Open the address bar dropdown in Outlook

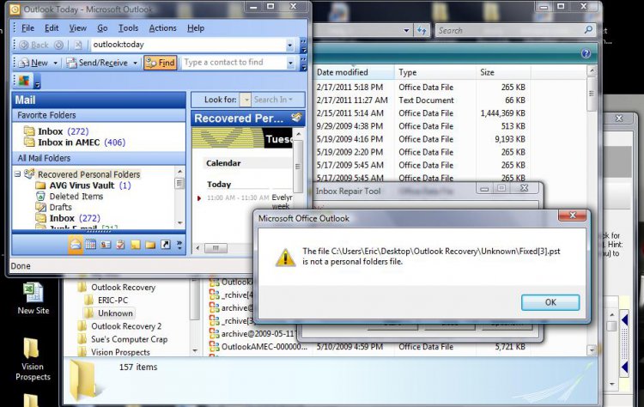click(290, 45)
